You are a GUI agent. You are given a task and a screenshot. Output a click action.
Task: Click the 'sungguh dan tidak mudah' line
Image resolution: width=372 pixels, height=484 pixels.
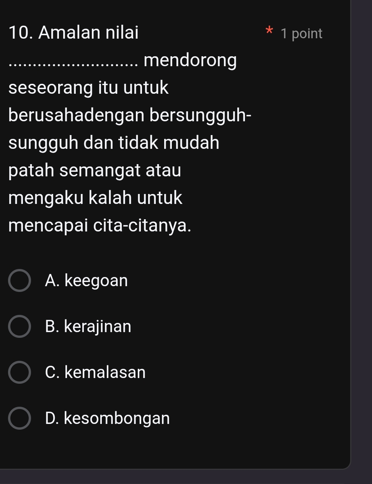click(x=114, y=143)
